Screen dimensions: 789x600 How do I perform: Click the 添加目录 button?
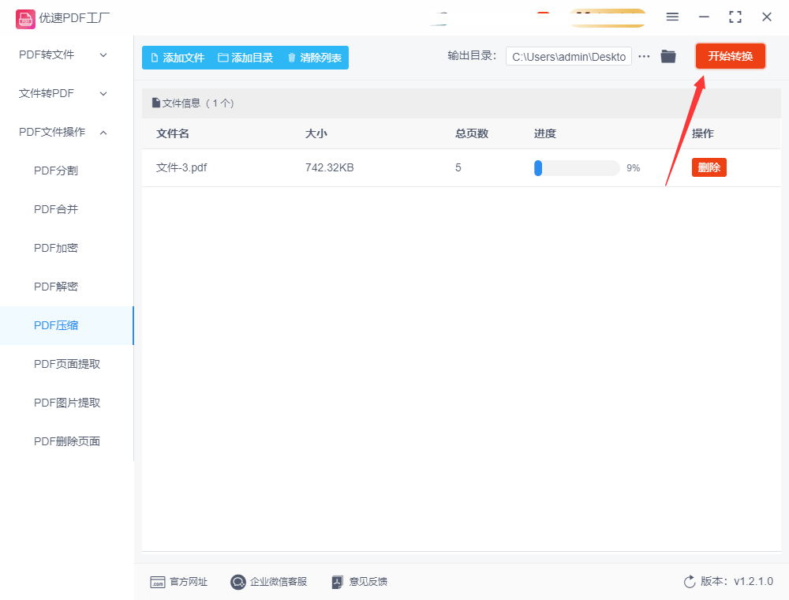(245, 58)
